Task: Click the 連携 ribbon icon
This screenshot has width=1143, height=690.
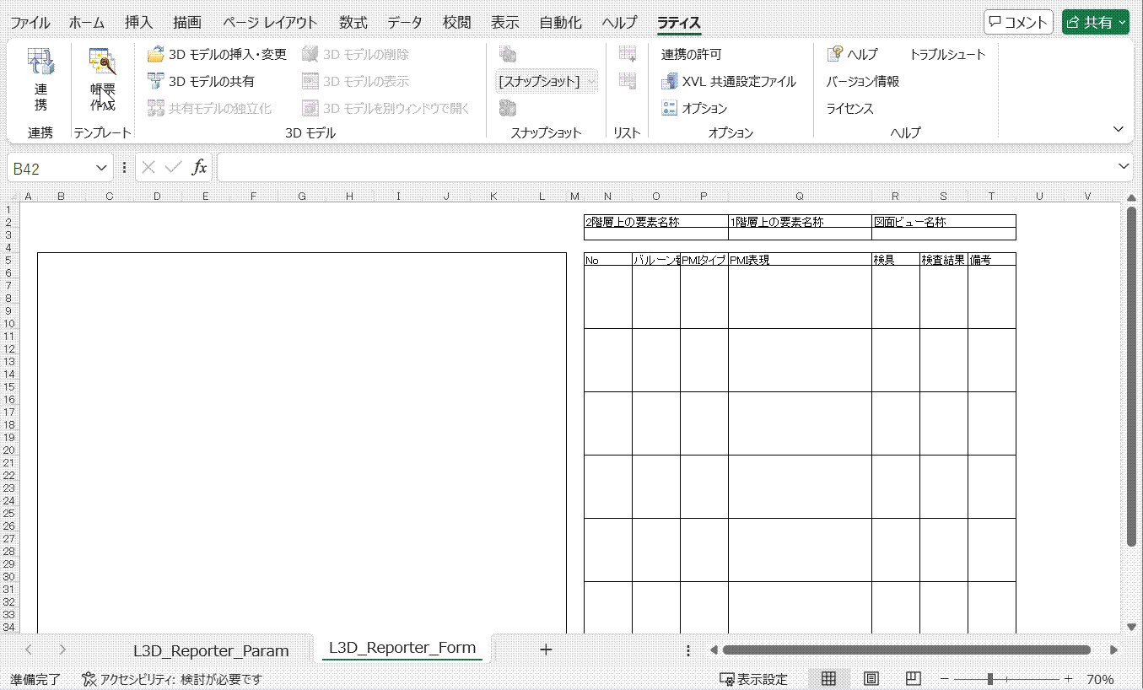Action: click(40, 81)
